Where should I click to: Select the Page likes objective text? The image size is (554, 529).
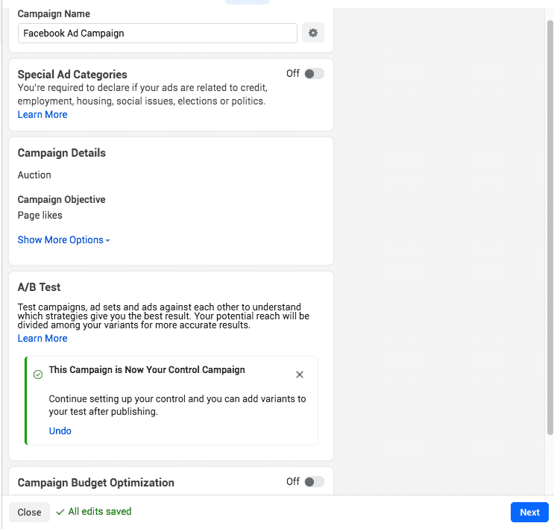(40, 216)
